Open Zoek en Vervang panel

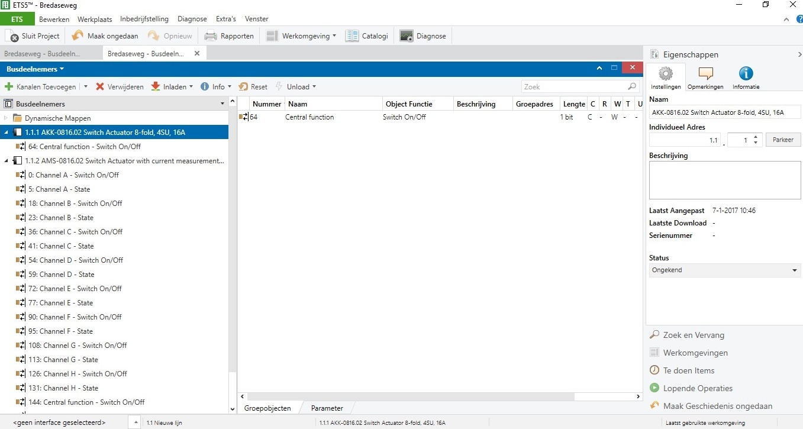(x=693, y=335)
